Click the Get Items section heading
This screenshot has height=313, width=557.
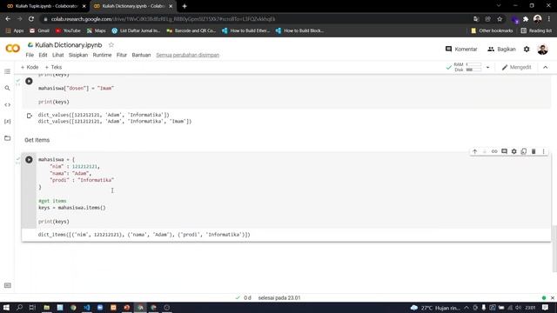37,140
